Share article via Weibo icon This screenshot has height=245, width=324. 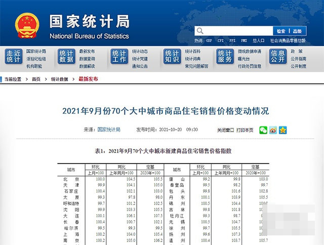tap(273, 130)
